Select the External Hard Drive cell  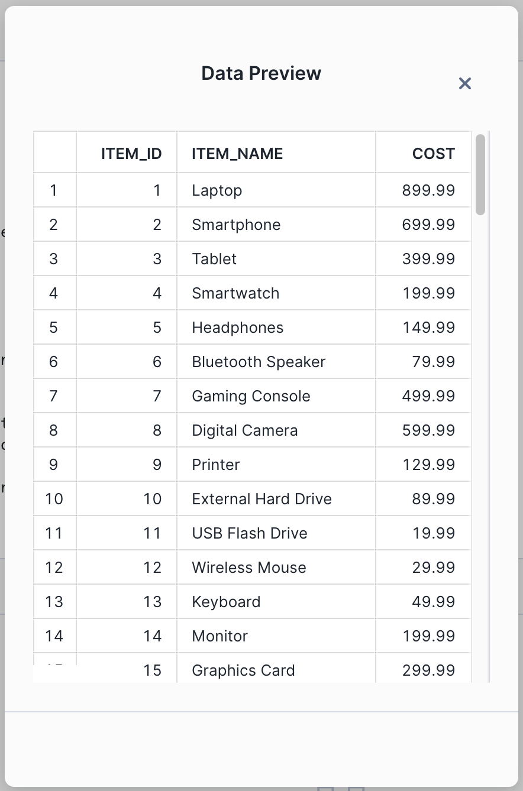pos(261,499)
